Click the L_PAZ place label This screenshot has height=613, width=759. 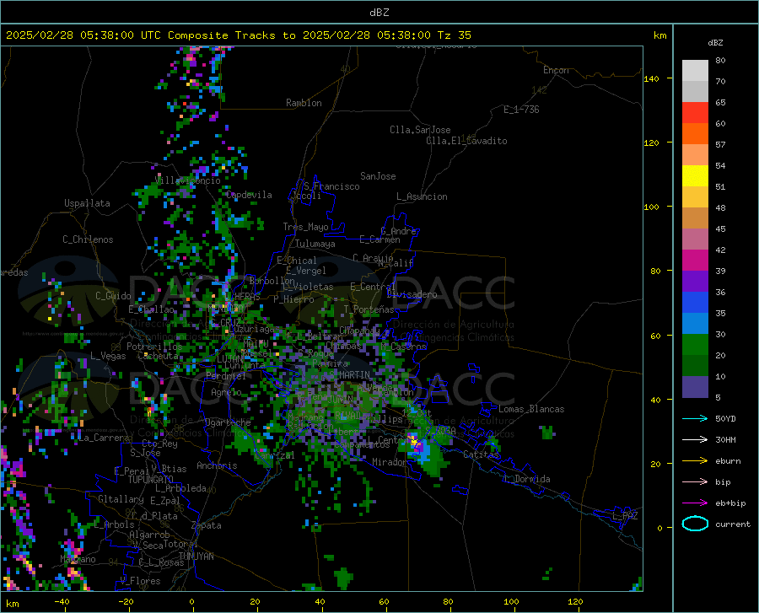pos(625,516)
